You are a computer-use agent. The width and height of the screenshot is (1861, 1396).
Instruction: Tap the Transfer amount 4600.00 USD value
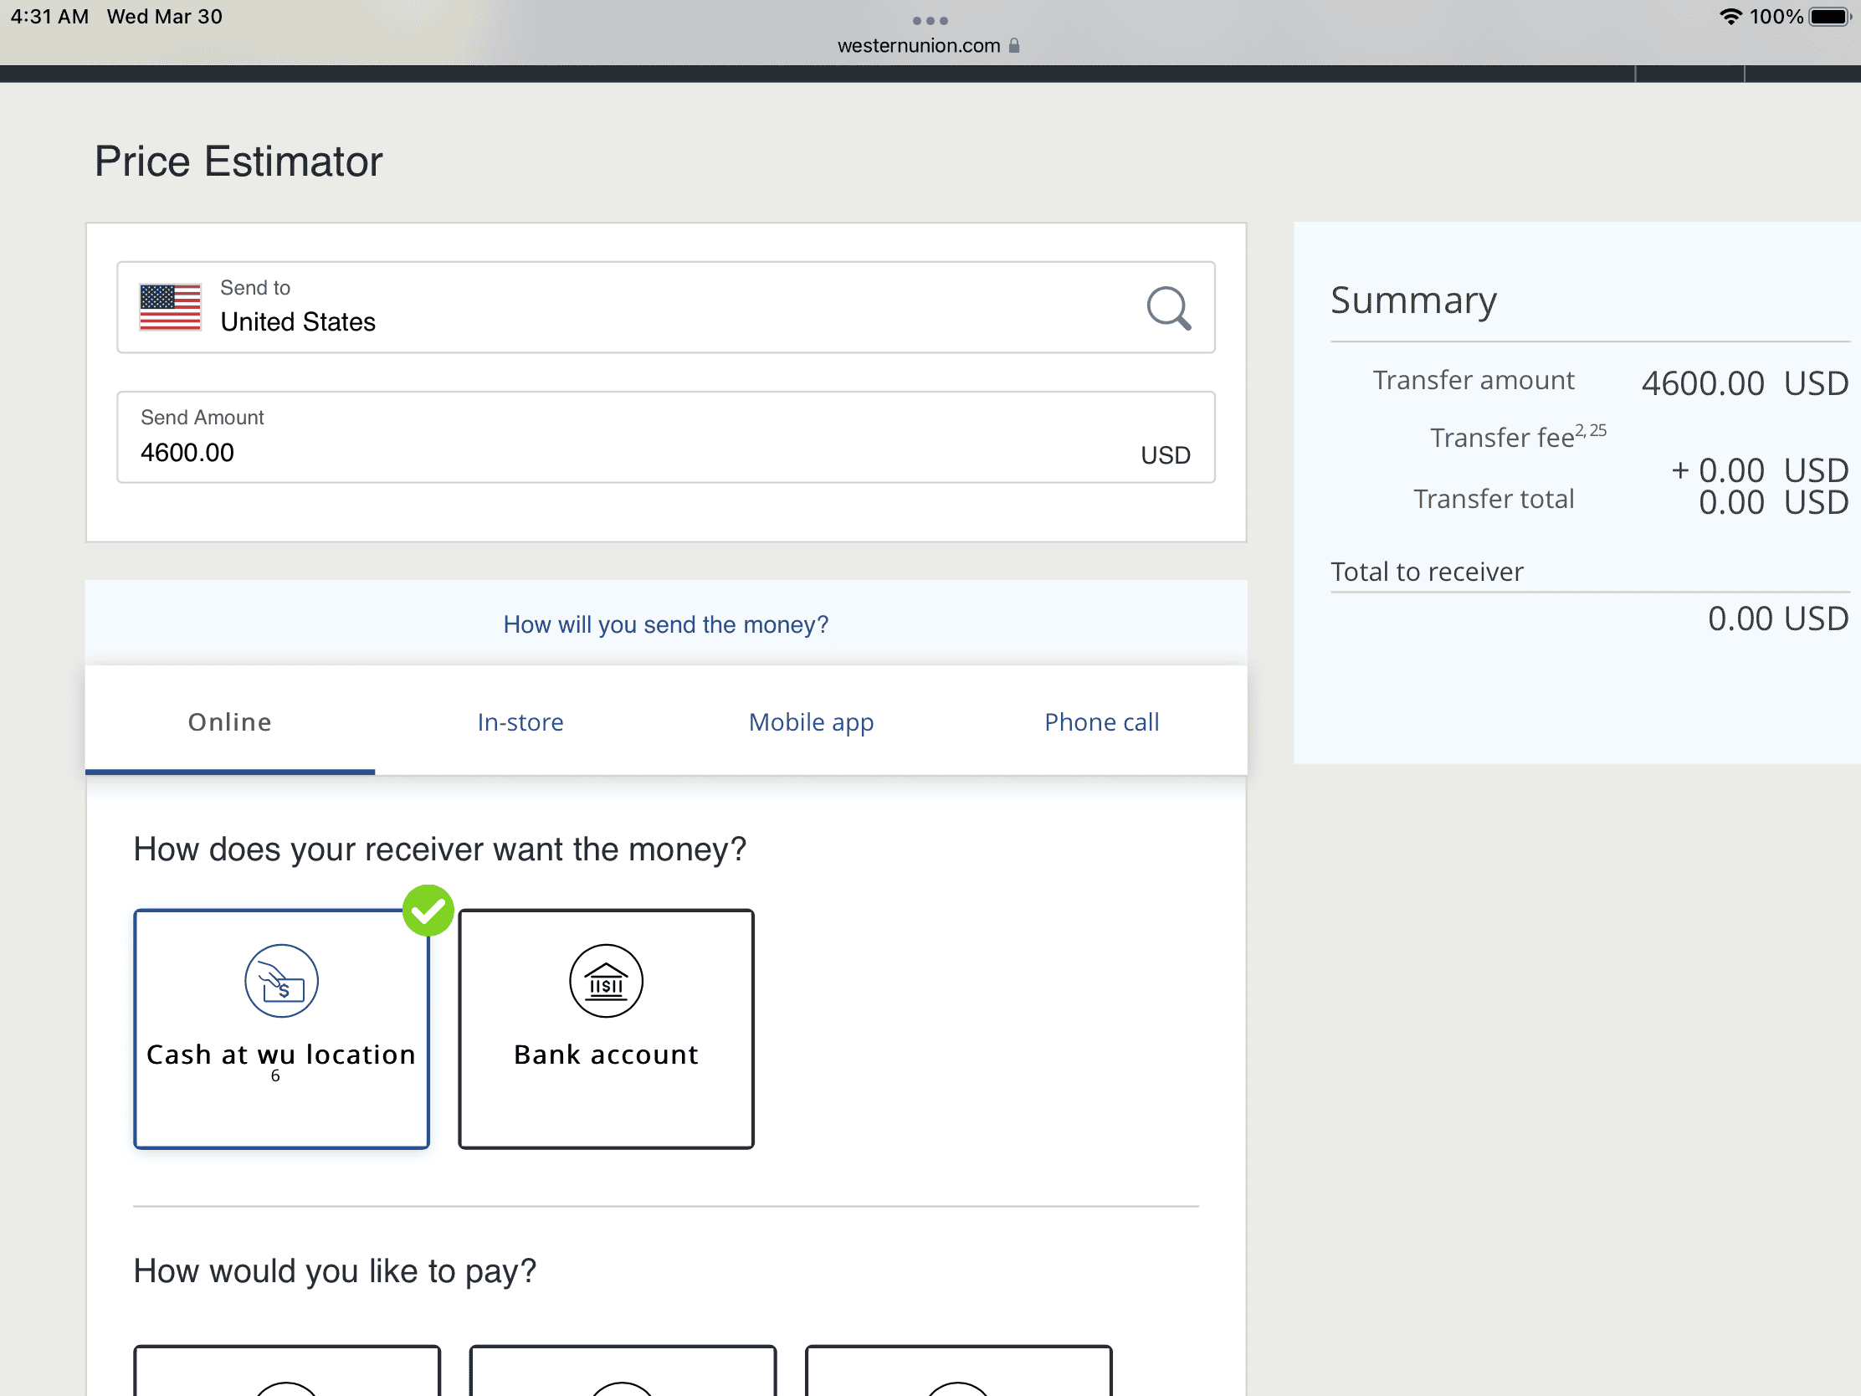1745,383
